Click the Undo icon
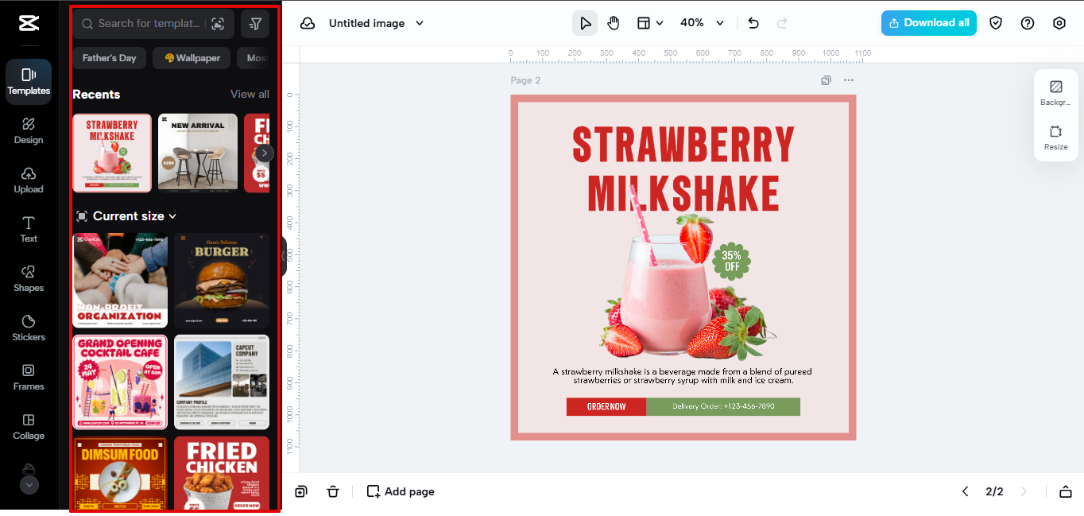Image resolution: width=1084 pixels, height=516 pixels. [753, 23]
